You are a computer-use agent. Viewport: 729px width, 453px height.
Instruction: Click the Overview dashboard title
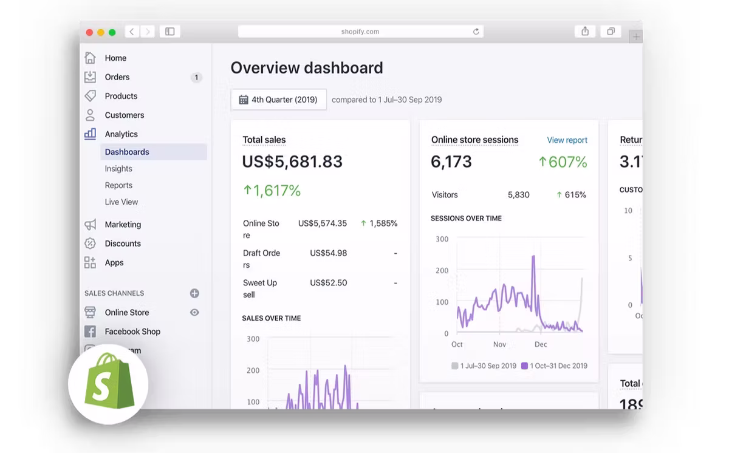point(307,67)
